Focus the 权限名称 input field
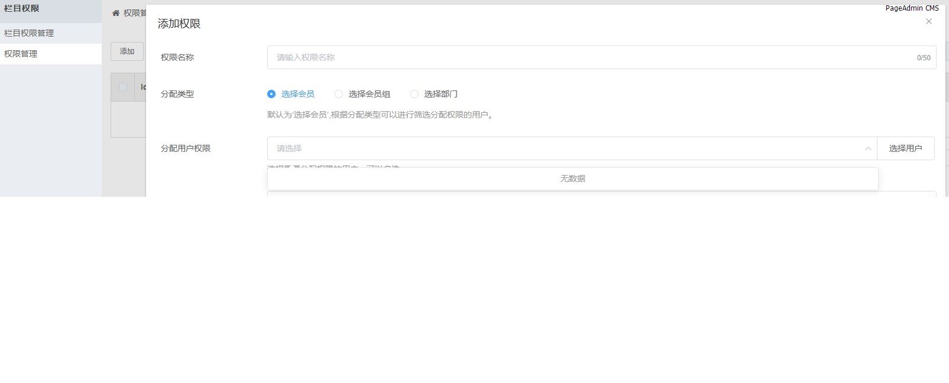 (601, 57)
